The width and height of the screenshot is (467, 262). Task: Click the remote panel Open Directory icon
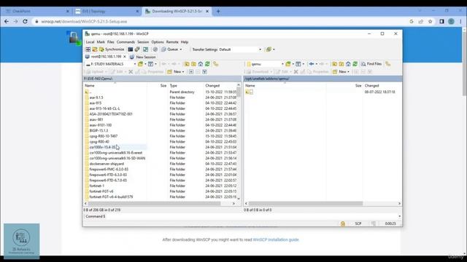[x=288, y=64]
